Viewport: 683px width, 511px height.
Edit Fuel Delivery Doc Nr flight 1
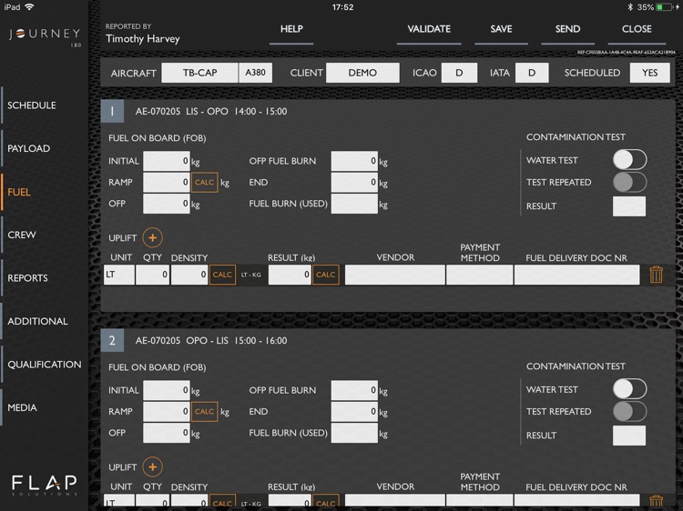coord(576,275)
